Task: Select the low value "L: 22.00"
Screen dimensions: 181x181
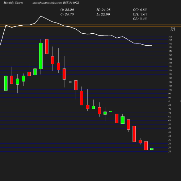Action: point(103,14)
